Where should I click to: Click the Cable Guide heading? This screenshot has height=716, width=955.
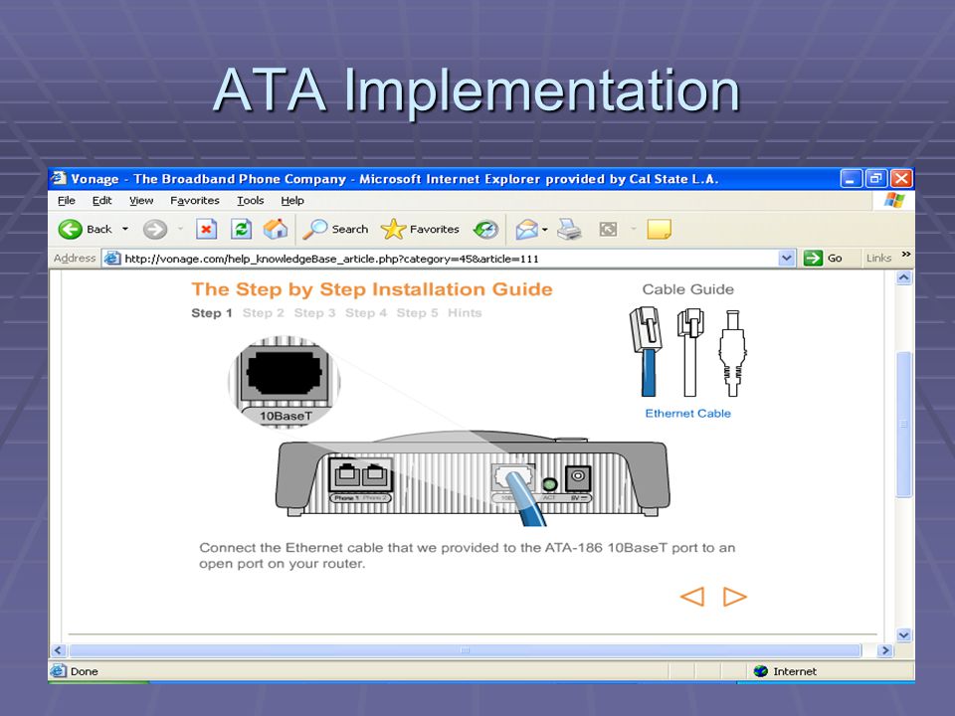point(687,289)
